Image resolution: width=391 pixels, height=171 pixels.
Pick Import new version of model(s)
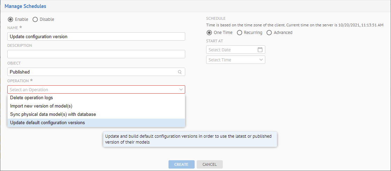pos(41,106)
